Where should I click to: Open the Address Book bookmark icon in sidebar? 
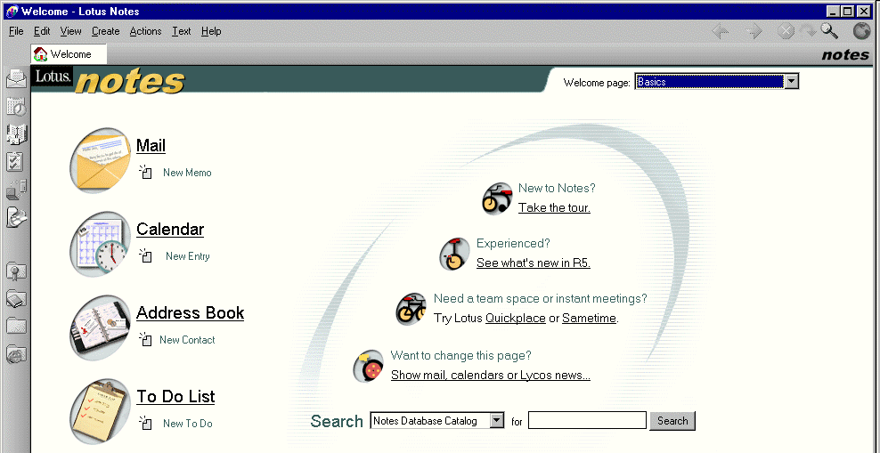click(16, 134)
